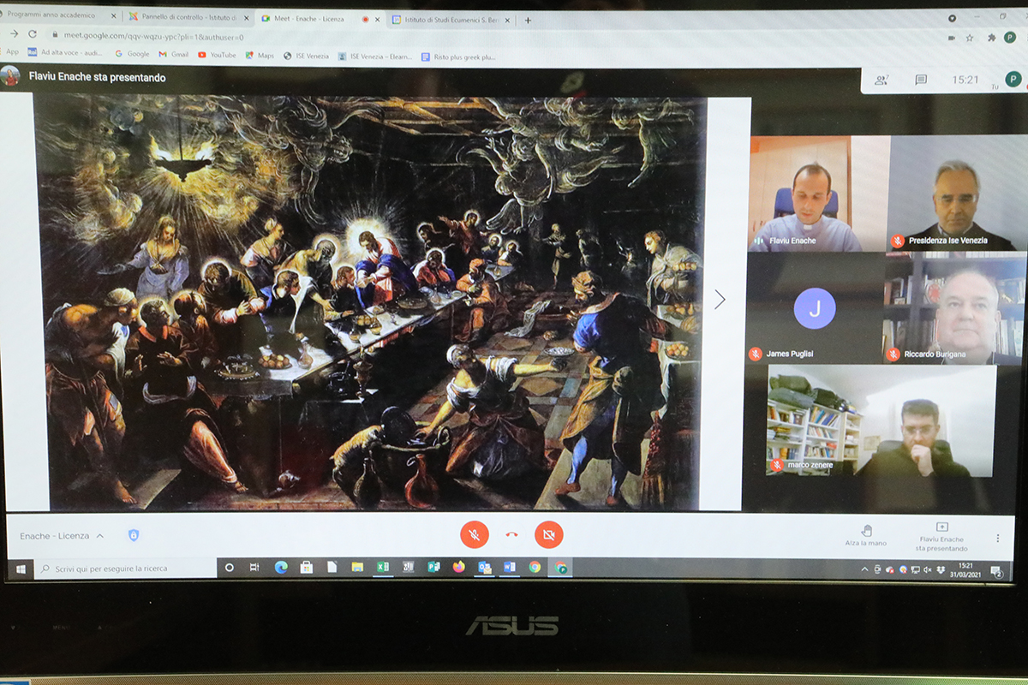Close the Meet - Enache tab
The height and width of the screenshot is (685, 1028).
click(377, 18)
